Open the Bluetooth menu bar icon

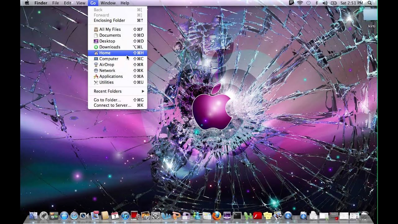317,3
